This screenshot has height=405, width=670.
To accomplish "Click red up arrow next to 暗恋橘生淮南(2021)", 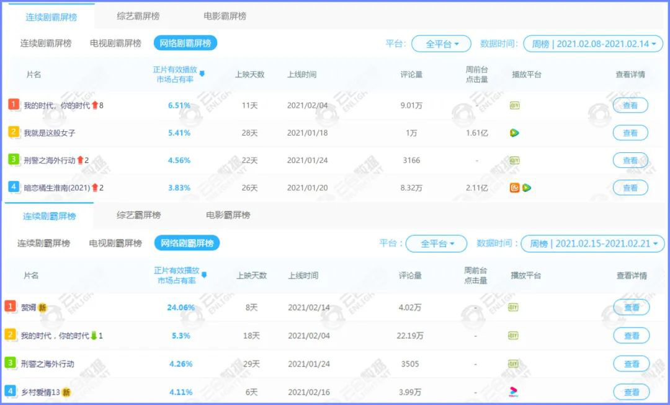I will (95, 188).
